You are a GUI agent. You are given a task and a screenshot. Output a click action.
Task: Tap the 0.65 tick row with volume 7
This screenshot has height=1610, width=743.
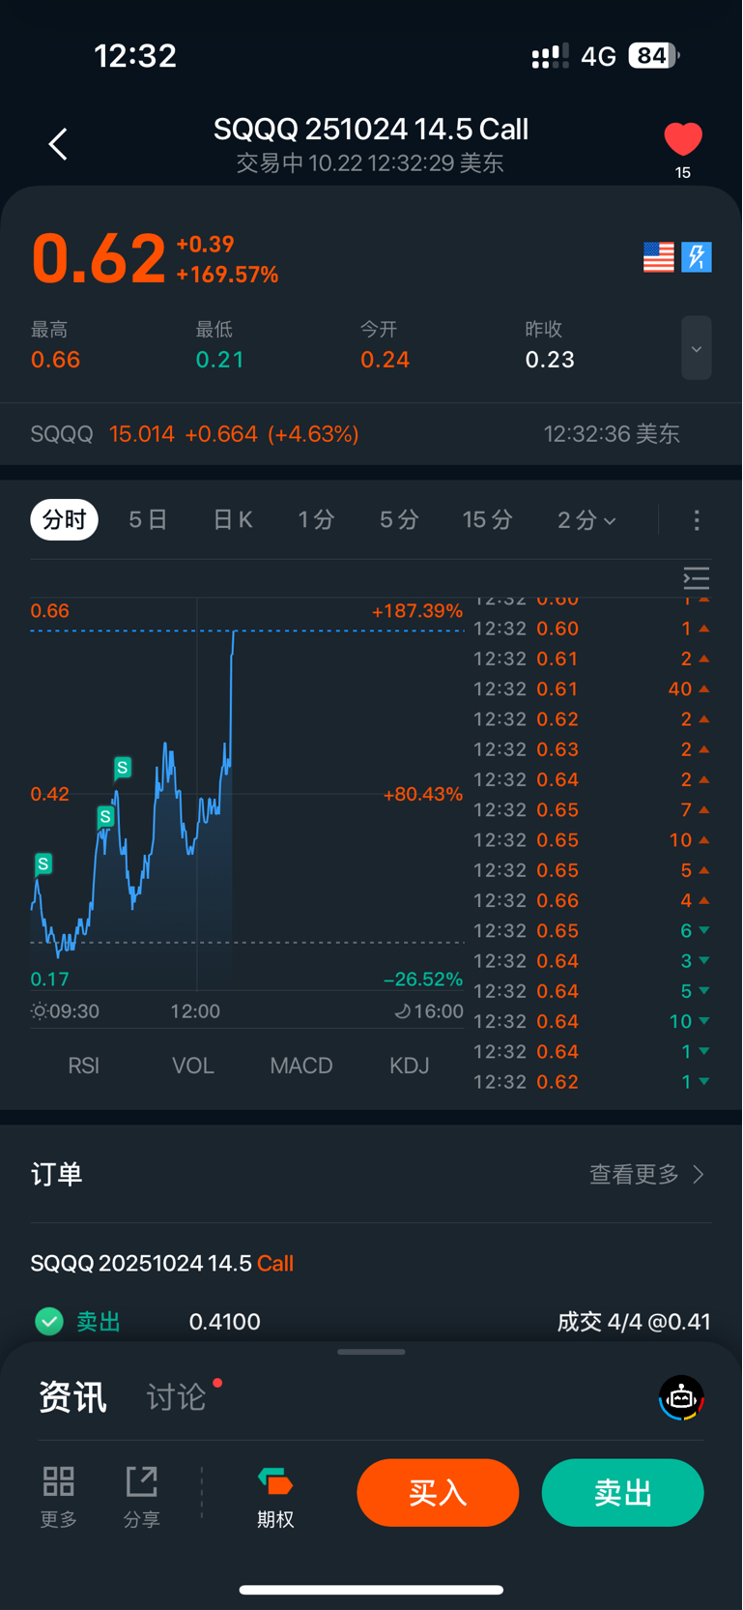[x=592, y=810]
